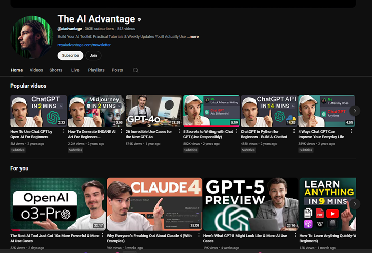The width and height of the screenshot is (372, 253).
Task: Click the @aiadvantage channel handle
Action: click(70, 29)
